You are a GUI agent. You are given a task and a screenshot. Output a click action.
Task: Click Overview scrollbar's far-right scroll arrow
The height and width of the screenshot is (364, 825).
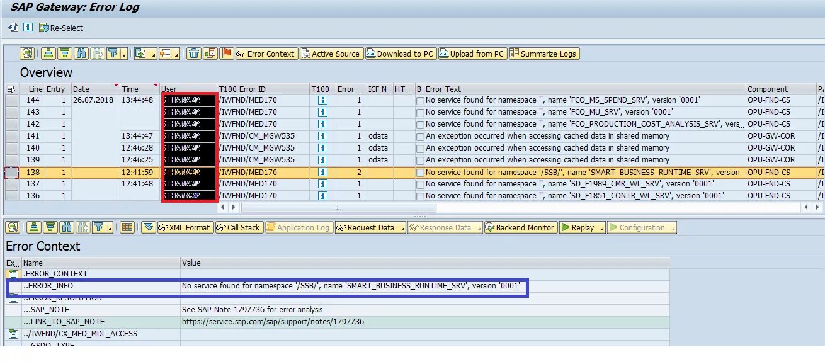pos(818,207)
